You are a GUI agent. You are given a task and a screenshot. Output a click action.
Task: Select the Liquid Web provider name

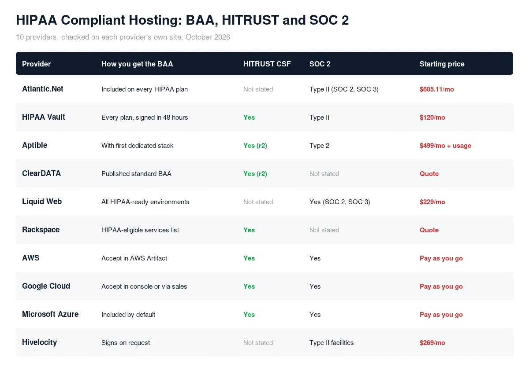[42, 202]
